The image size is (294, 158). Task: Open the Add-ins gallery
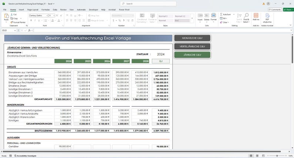point(256,17)
